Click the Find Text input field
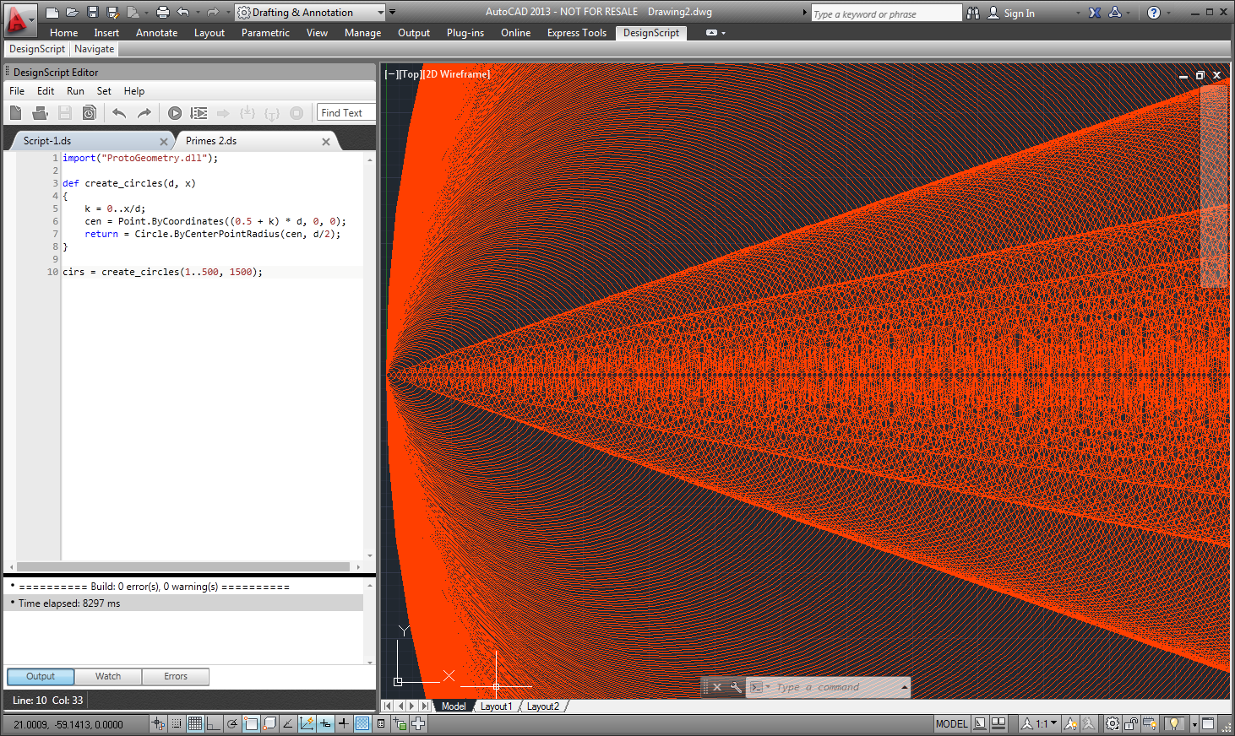 click(x=346, y=113)
